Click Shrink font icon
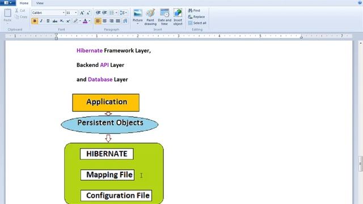 pos(88,13)
